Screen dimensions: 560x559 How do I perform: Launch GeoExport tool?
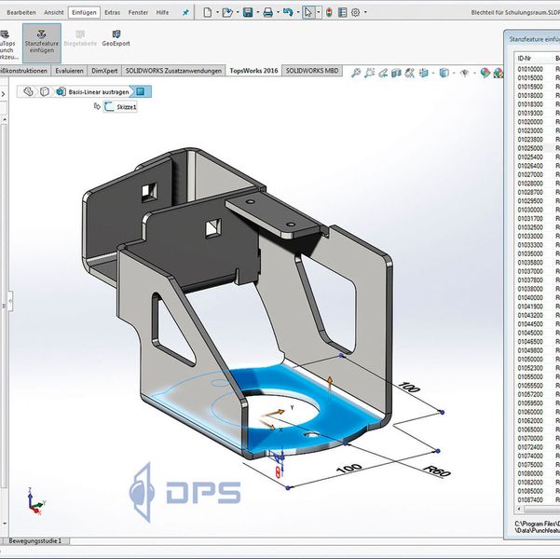[116, 38]
